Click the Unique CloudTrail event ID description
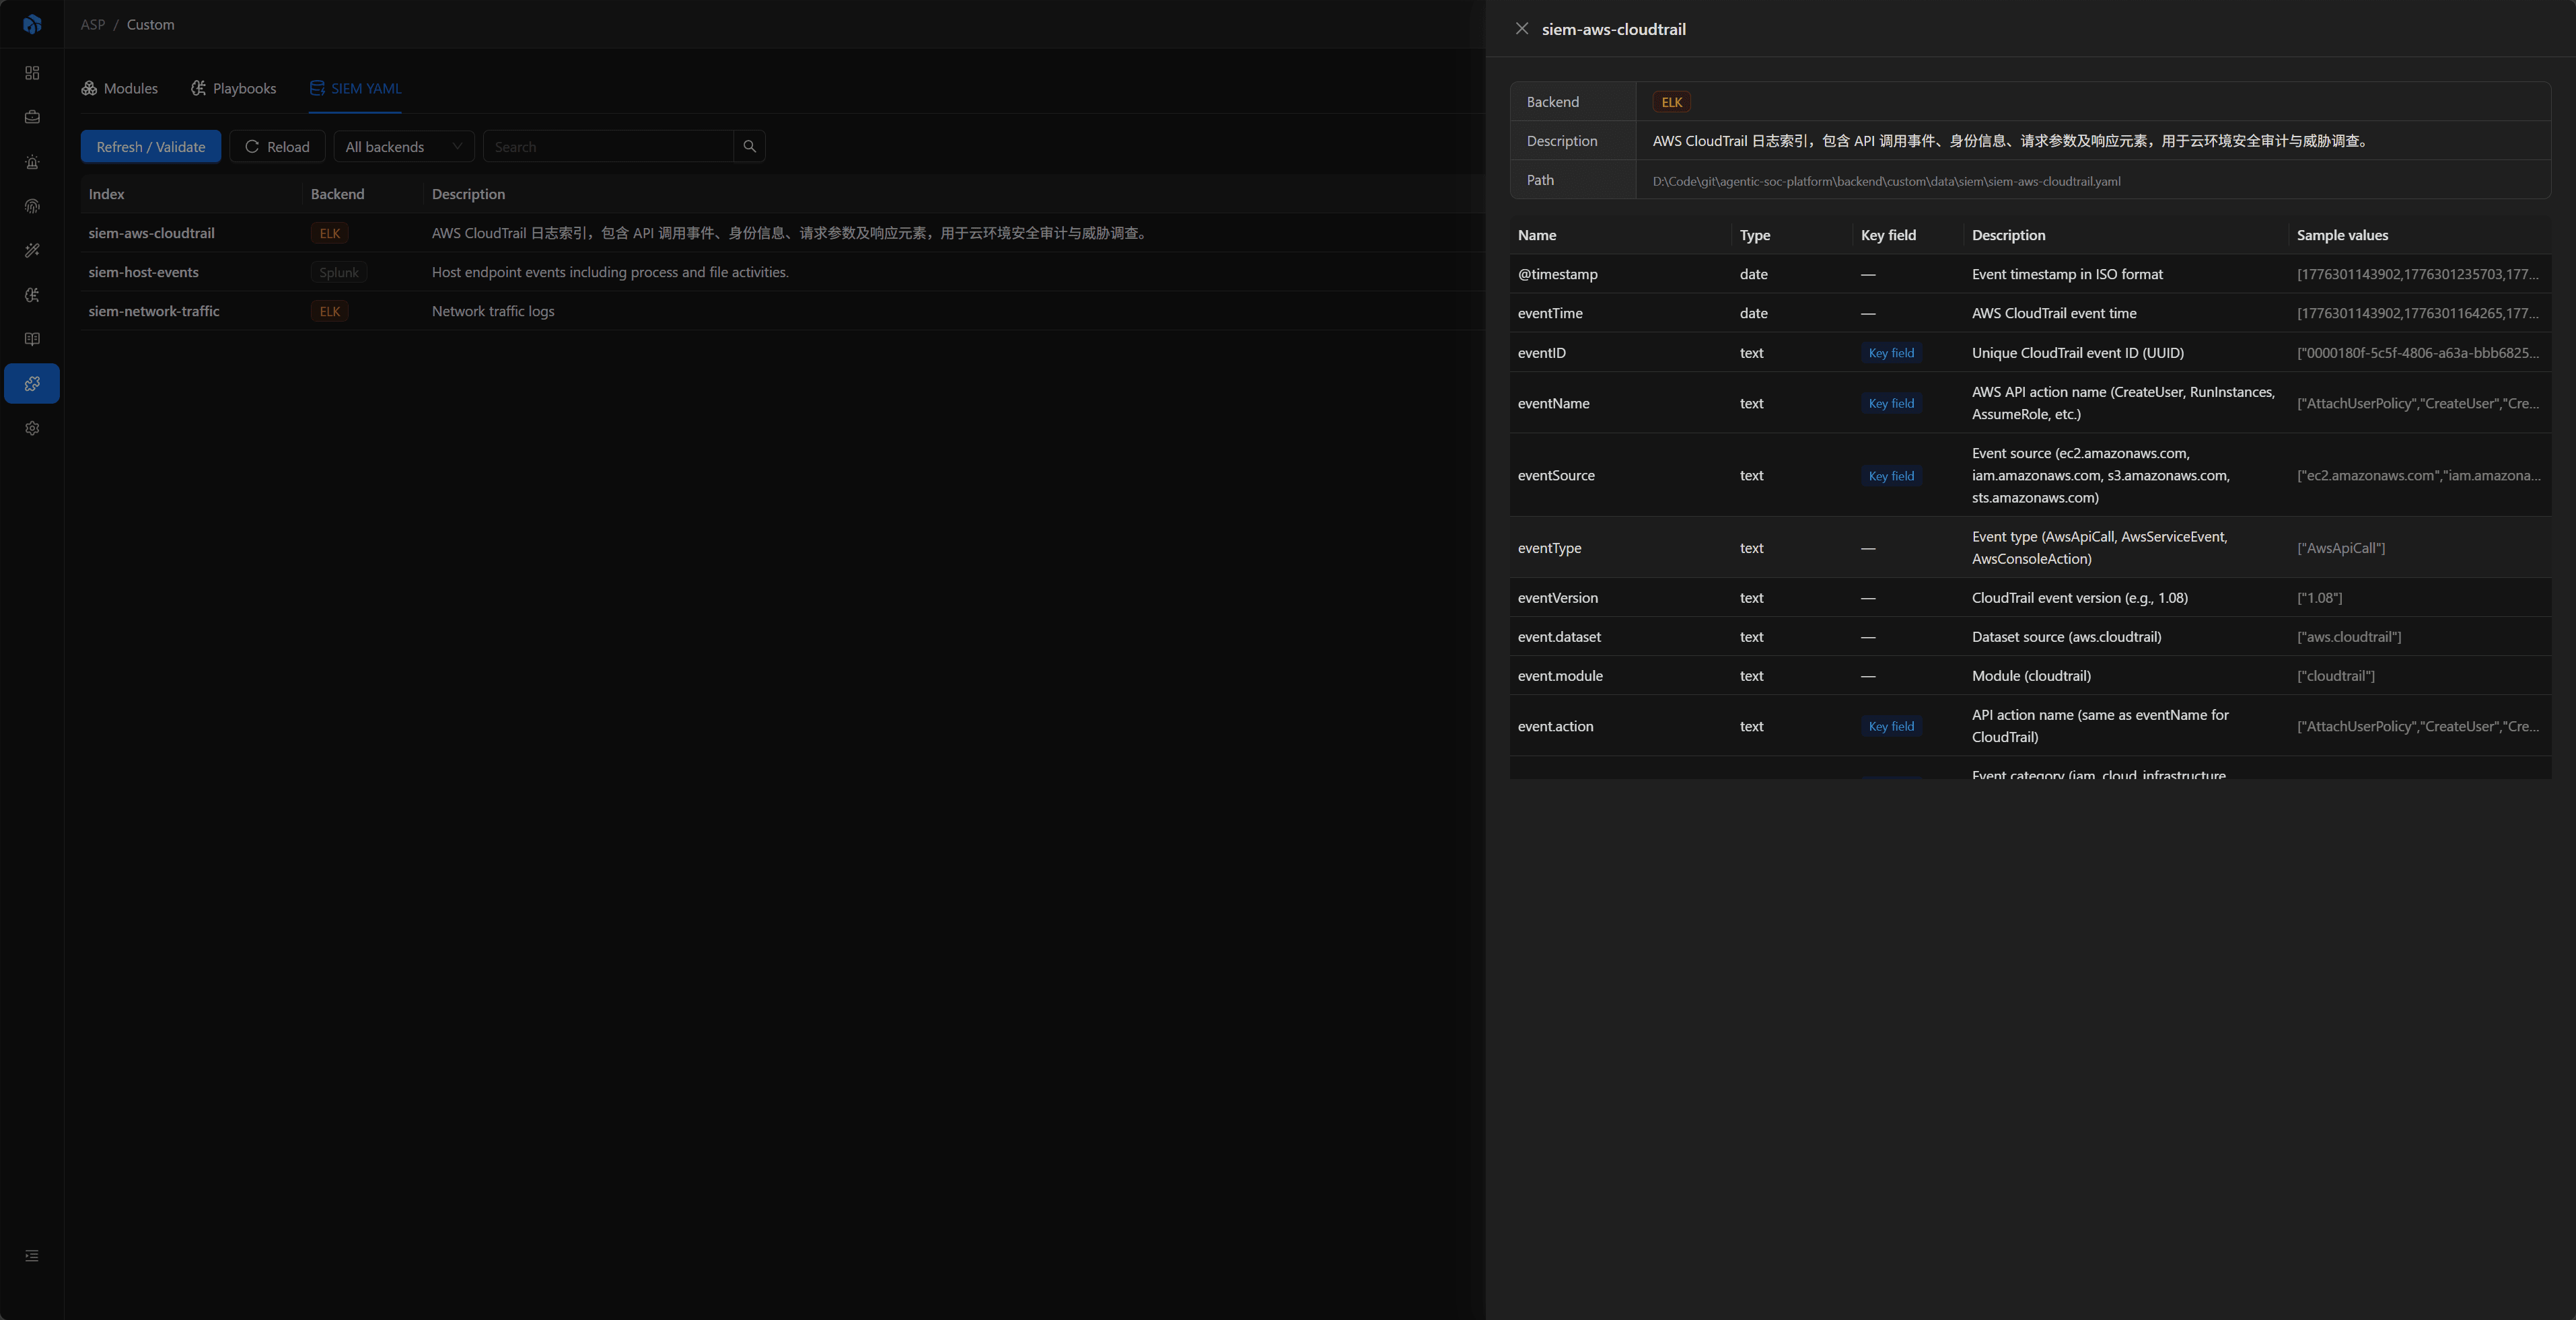2576x1320 pixels. pos(2078,353)
